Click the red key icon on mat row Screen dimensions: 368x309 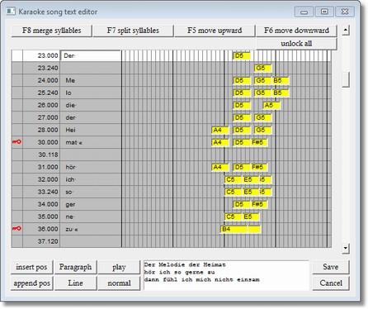coord(17,142)
